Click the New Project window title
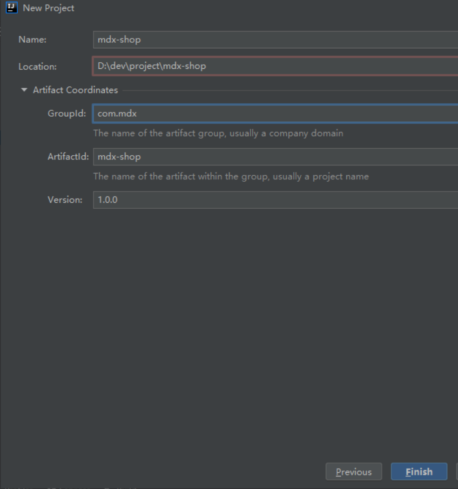Image resolution: width=458 pixels, height=489 pixels. [48, 8]
